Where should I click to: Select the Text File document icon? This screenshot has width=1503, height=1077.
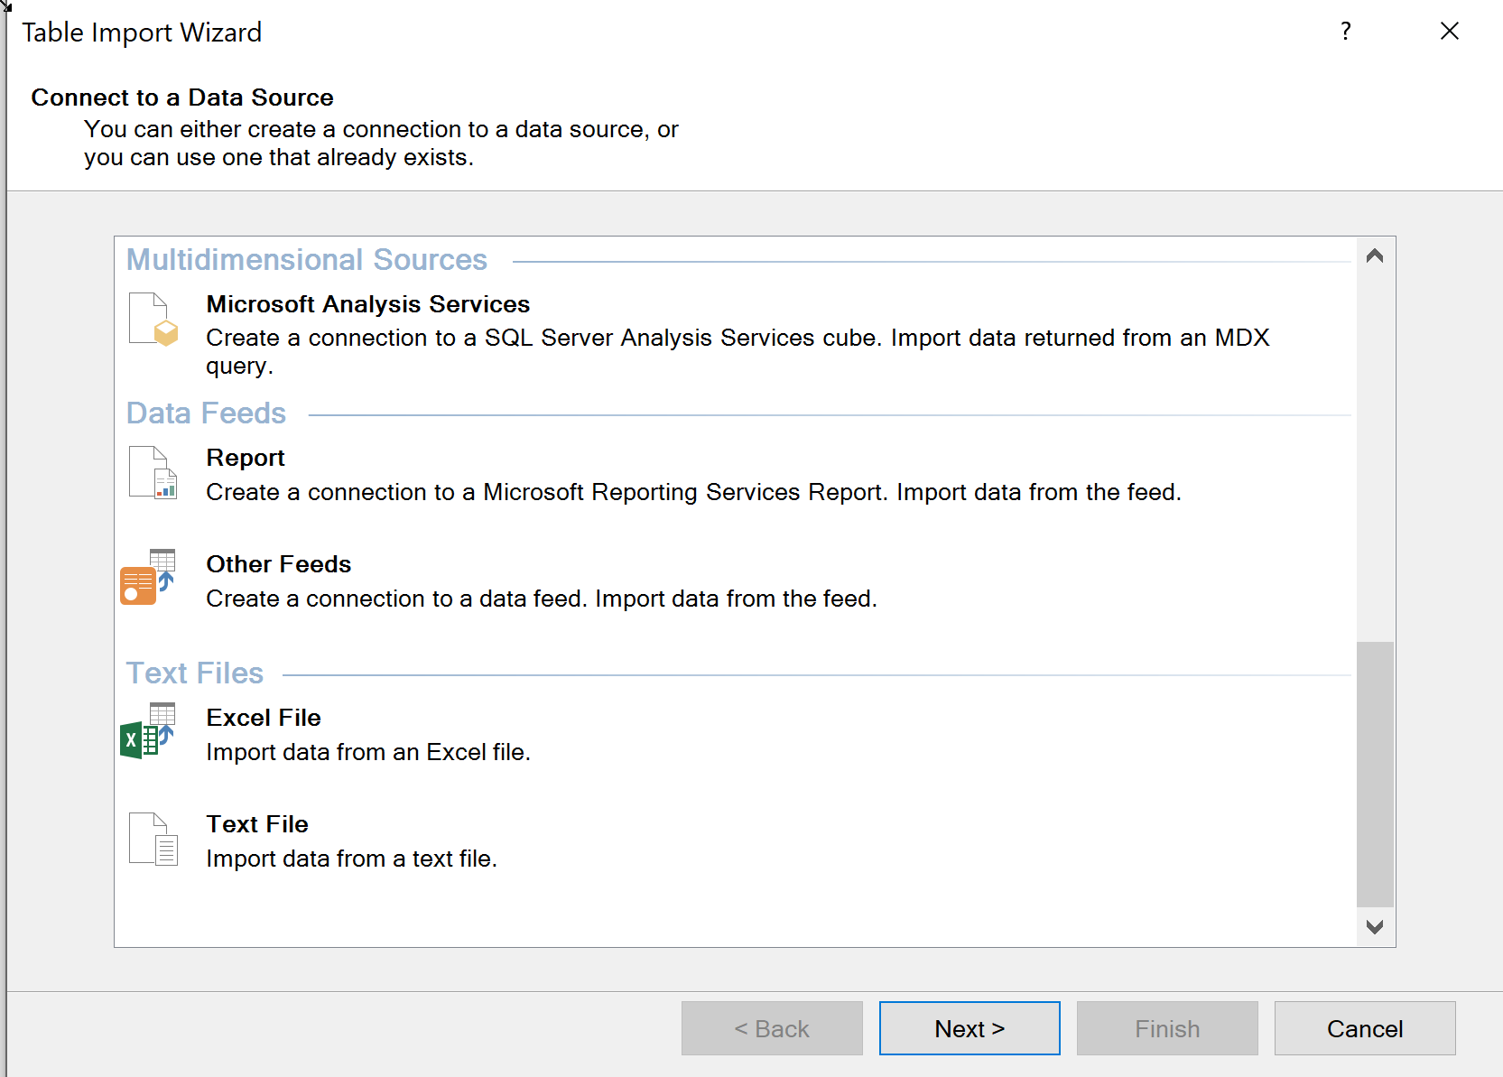(x=153, y=839)
